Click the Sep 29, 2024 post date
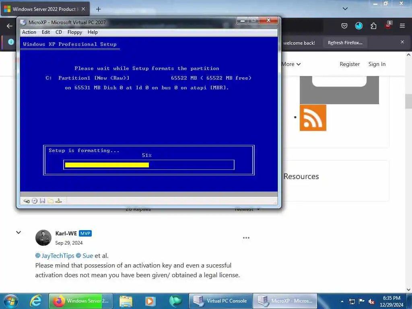 69,243
